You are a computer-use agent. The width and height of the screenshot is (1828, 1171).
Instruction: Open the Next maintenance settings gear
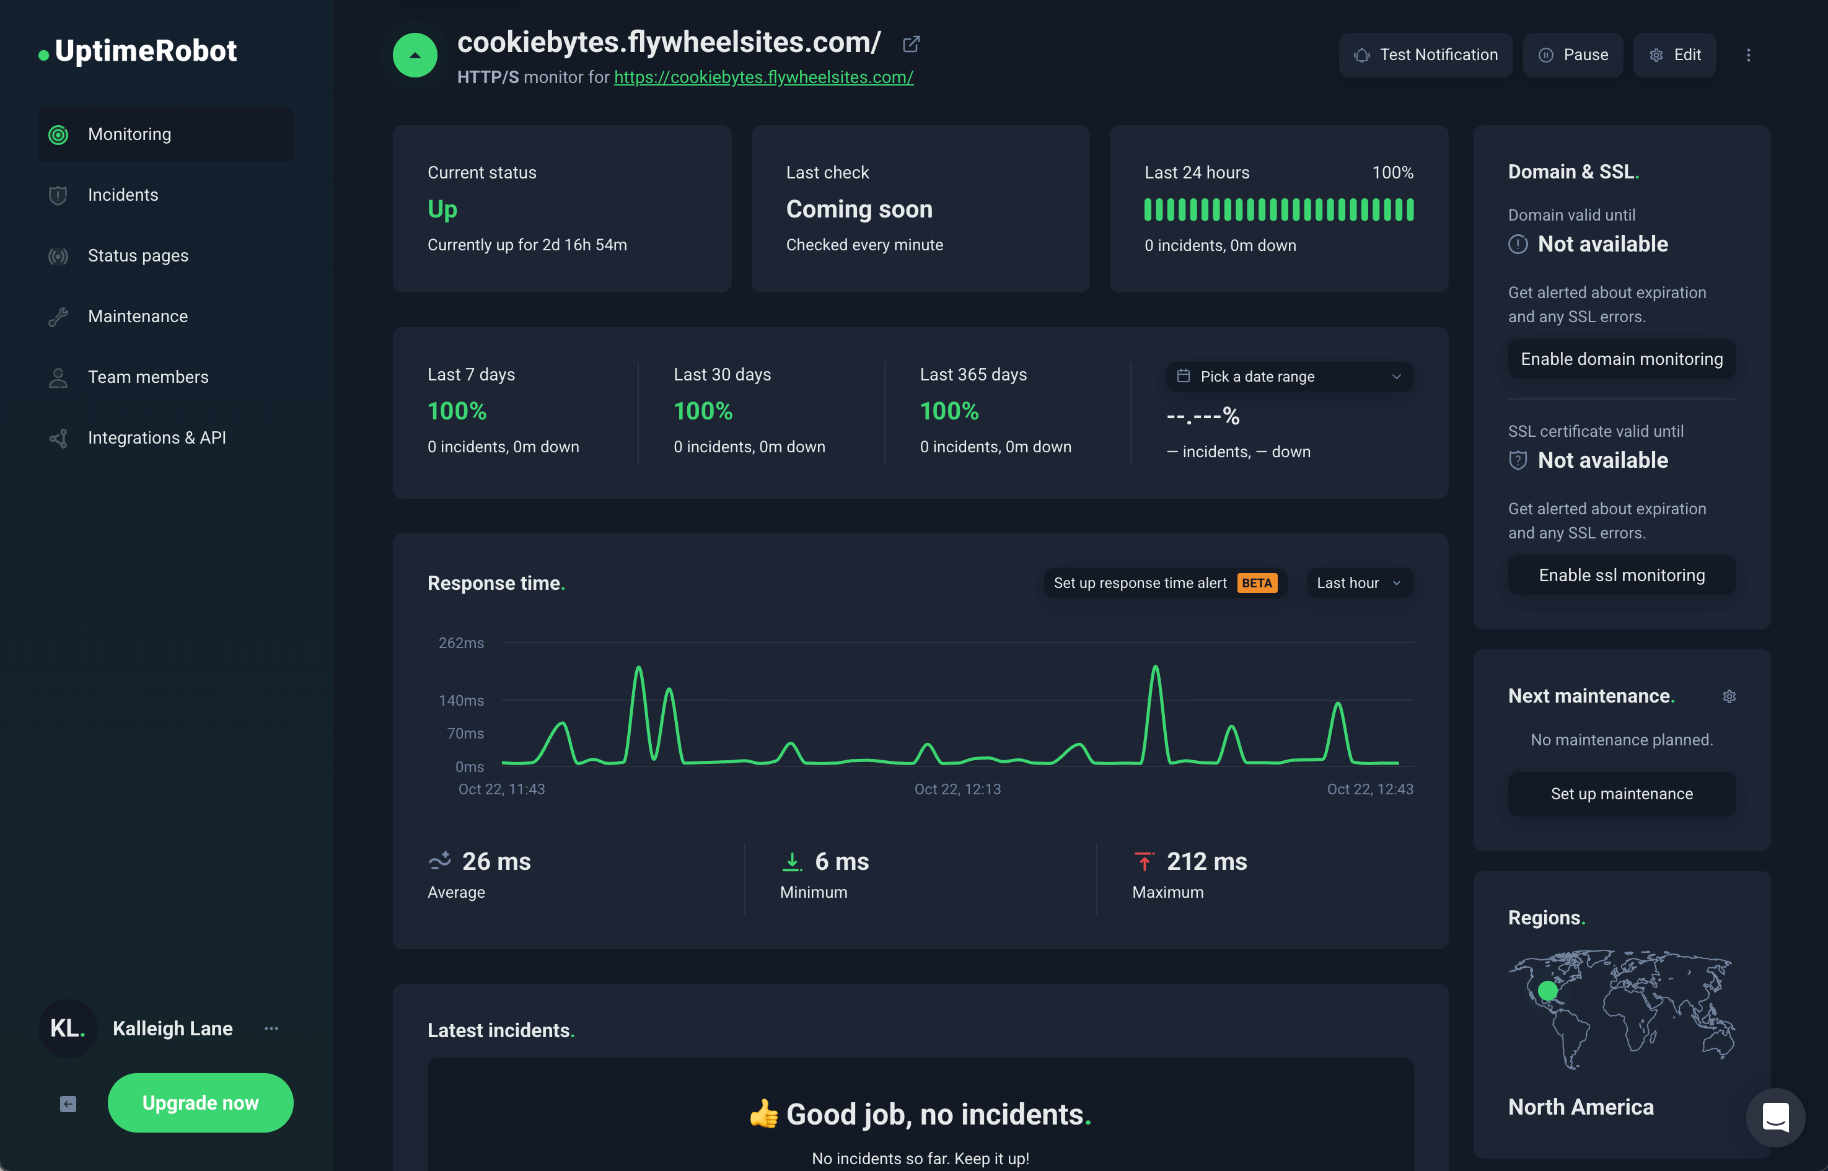[x=1729, y=696]
